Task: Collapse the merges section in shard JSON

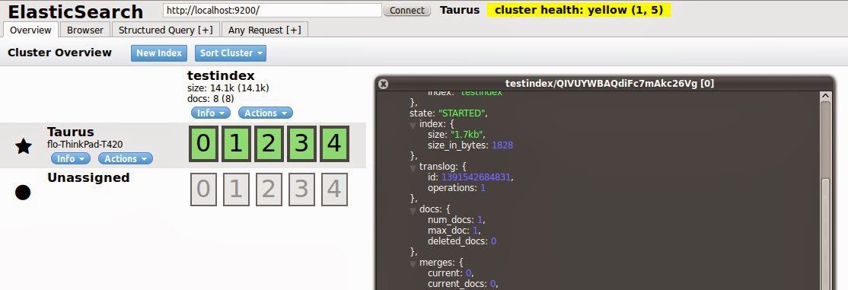Action: [413, 263]
